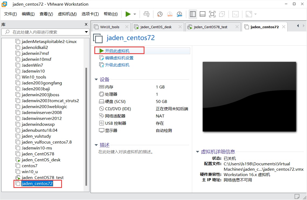The width and height of the screenshot is (307, 200).
Task: Enter full screen mode via toolbar icon
Action: [212, 14]
